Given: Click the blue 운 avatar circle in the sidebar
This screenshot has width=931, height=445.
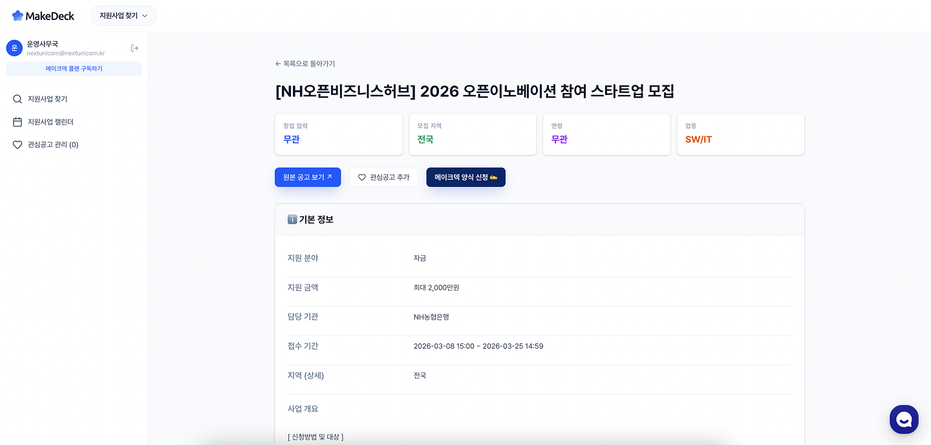Looking at the screenshot, I should pos(14,47).
